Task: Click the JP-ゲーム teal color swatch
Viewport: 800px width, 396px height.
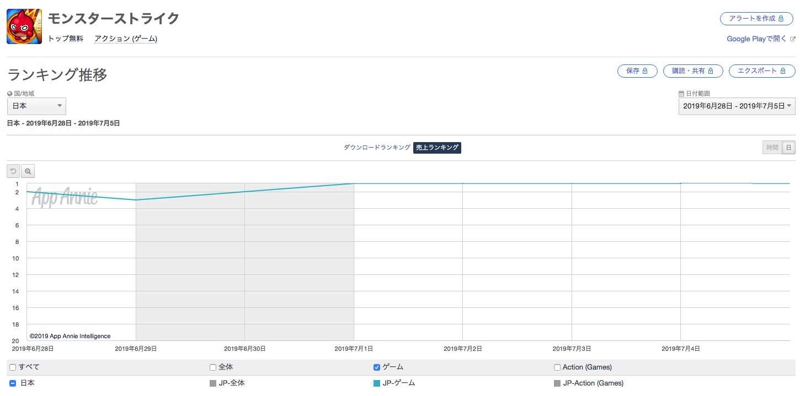Action: click(377, 383)
